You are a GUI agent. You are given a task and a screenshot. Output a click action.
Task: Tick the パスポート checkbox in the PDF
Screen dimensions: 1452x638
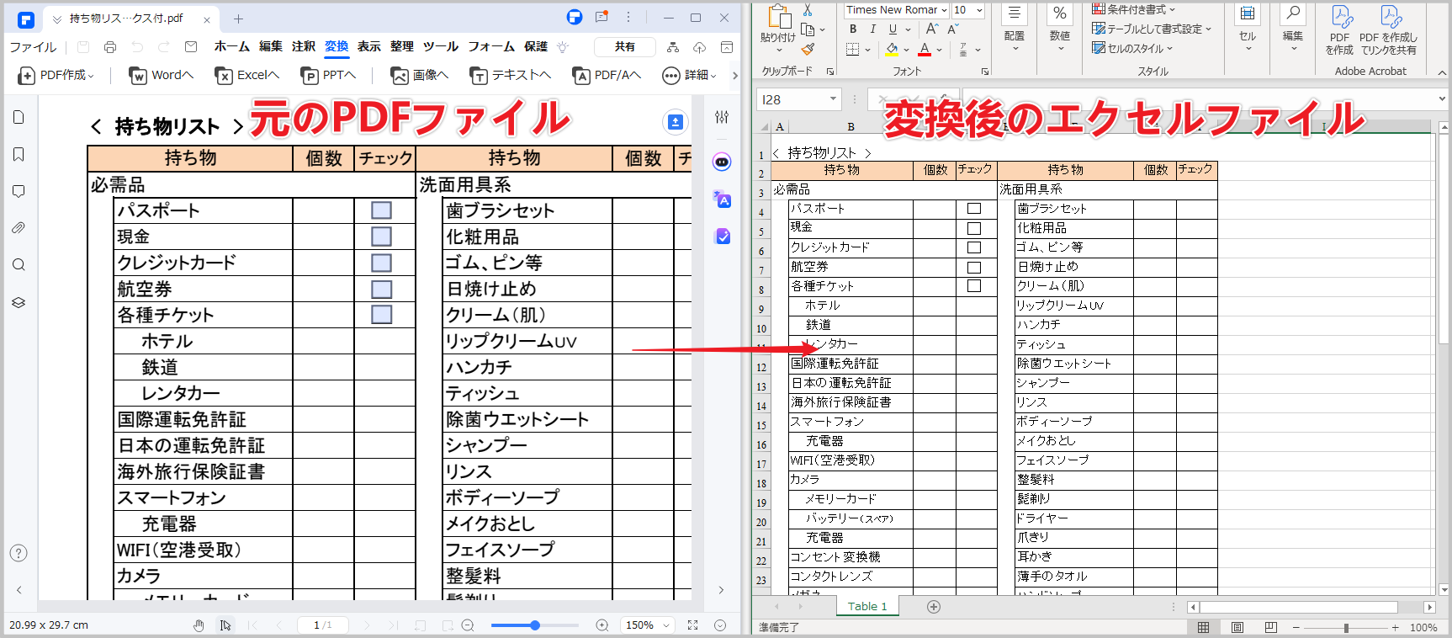[x=381, y=210]
